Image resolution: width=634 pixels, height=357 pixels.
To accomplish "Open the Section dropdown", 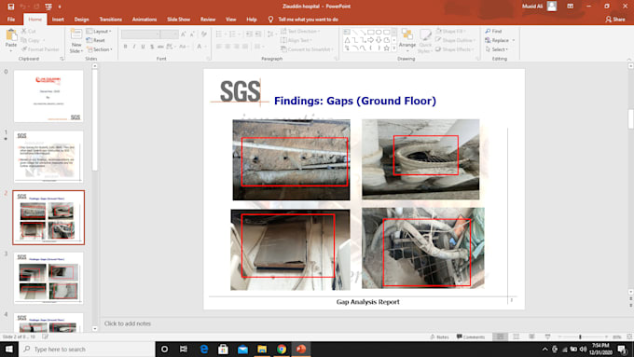I will [100, 49].
